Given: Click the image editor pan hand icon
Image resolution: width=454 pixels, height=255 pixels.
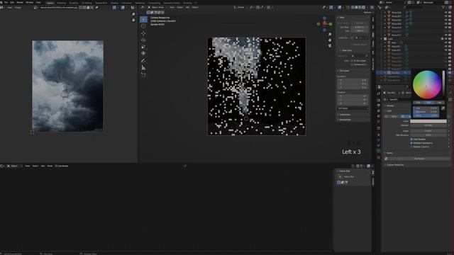Looking at the screenshot, I should [133, 20].
